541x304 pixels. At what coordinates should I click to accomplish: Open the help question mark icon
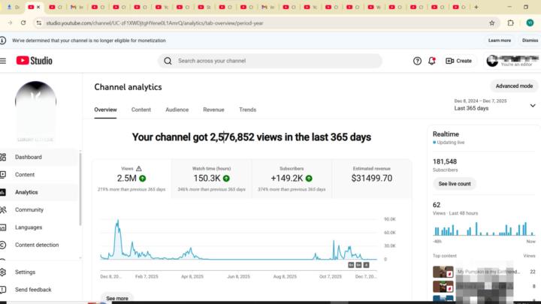coord(417,61)
